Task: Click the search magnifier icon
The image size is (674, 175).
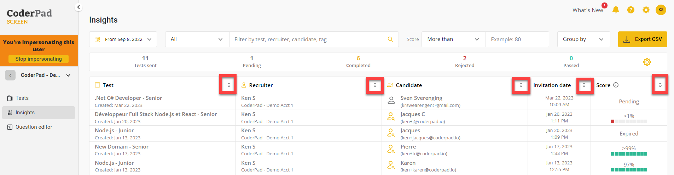Action: pyautogui.click(x=390, y=39)
